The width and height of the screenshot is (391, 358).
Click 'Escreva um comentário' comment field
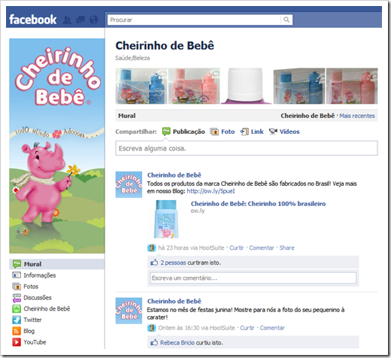click(x=253, y=278)
